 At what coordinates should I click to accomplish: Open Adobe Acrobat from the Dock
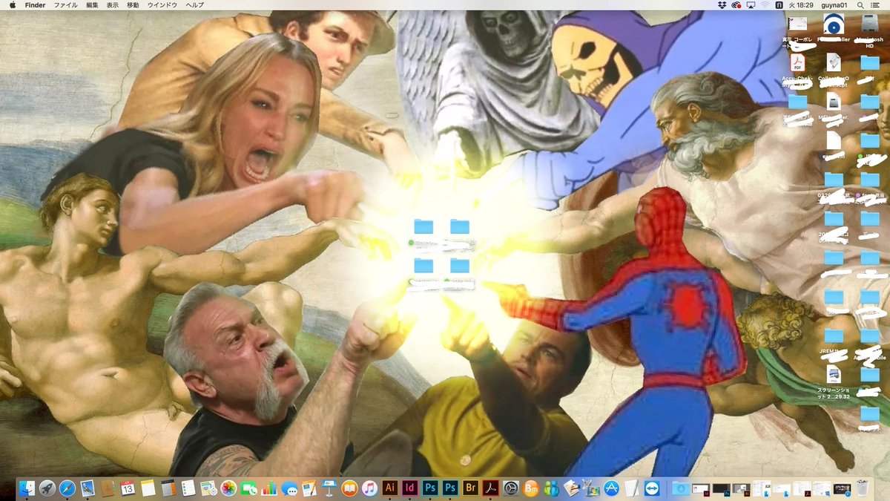pyautogui.click(x=489, y=488)
